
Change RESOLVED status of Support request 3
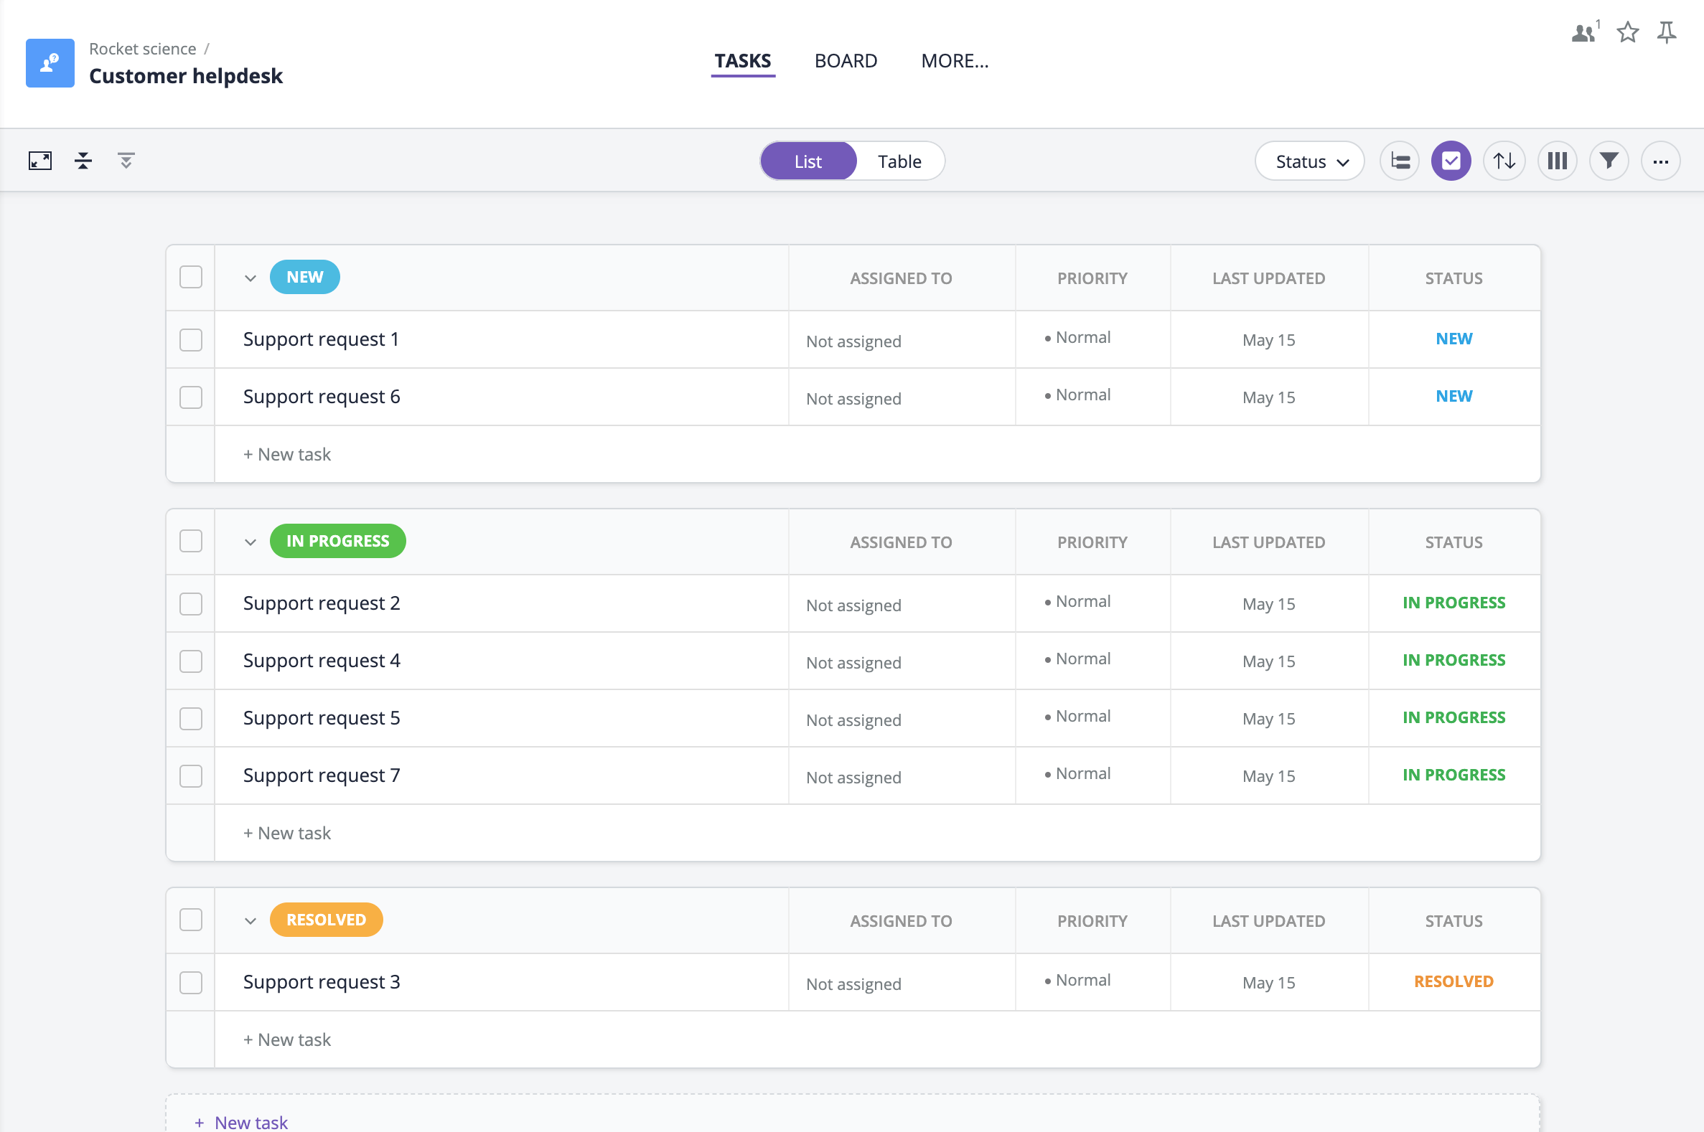(x=1453, y=982)
